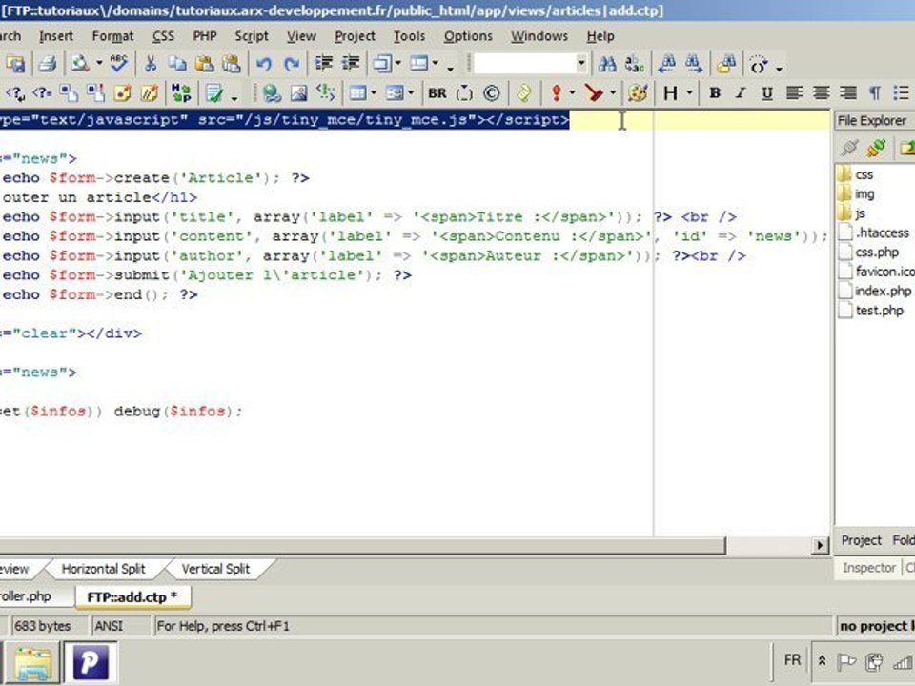The width and height of the screenshot is (915, 686).
Task: Insert a hyperlink with the globe icon
Action: point(272,92)
